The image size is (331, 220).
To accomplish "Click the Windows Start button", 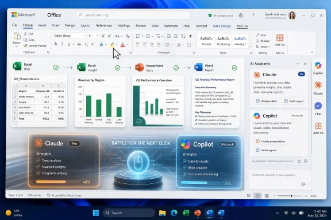I will pyautogui.click(x=96, y=213).
